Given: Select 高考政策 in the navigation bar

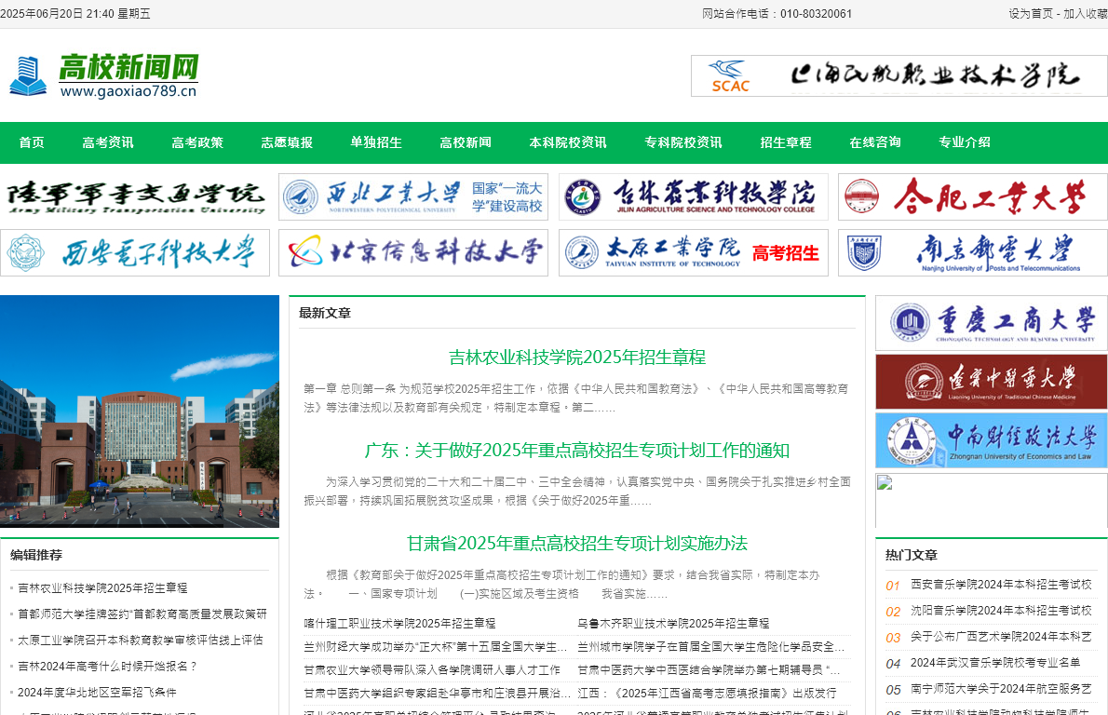Looking at the screenshot, I should [197, 142].
